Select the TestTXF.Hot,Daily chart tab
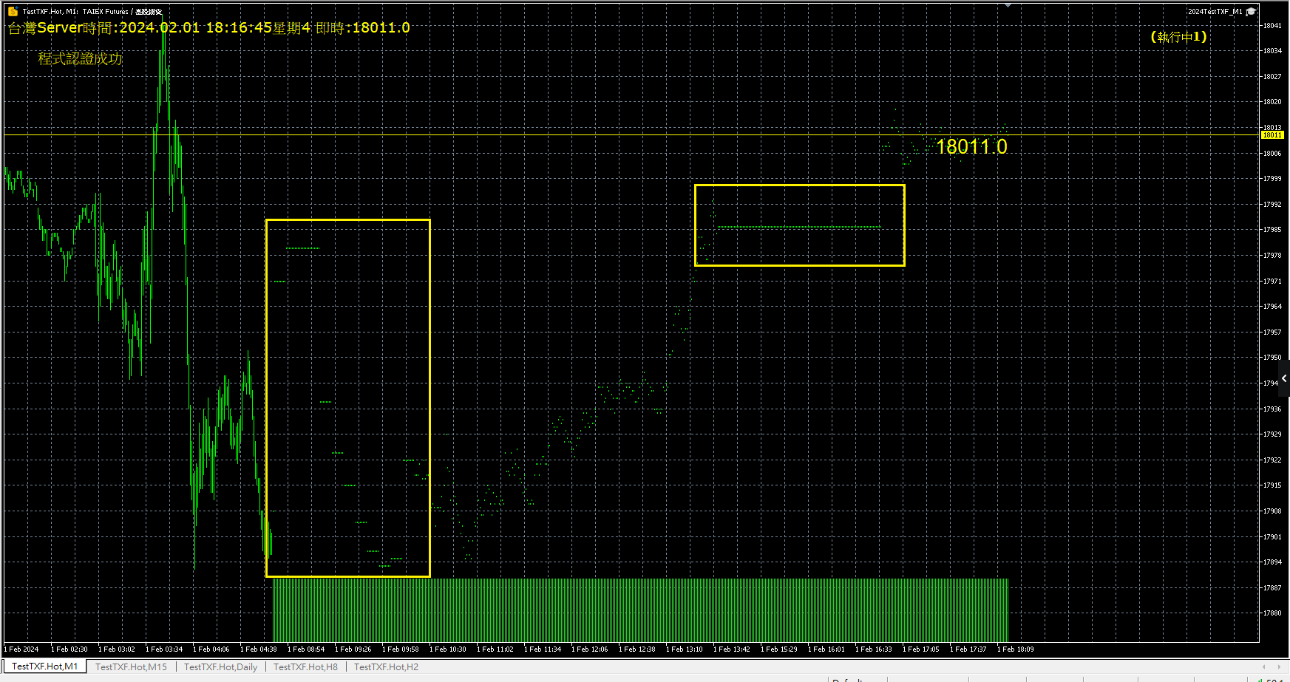The width and height of the screenshot is (1290, 682). point(220,666)
